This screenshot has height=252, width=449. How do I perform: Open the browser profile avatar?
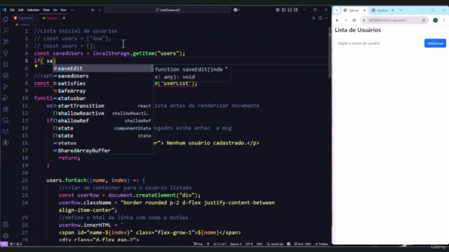435,20
